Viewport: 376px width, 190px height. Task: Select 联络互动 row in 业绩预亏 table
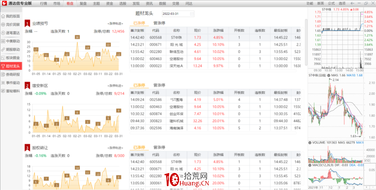coord(215,52)
